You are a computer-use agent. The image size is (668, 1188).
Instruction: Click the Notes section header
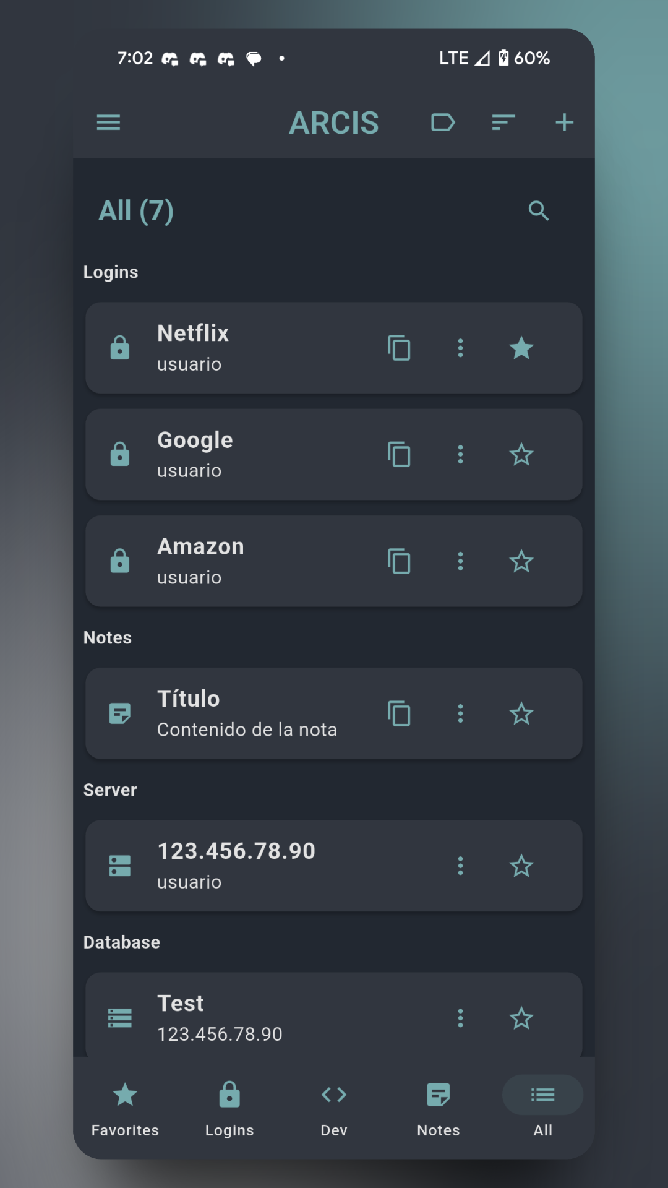click(x=108, y=637)
